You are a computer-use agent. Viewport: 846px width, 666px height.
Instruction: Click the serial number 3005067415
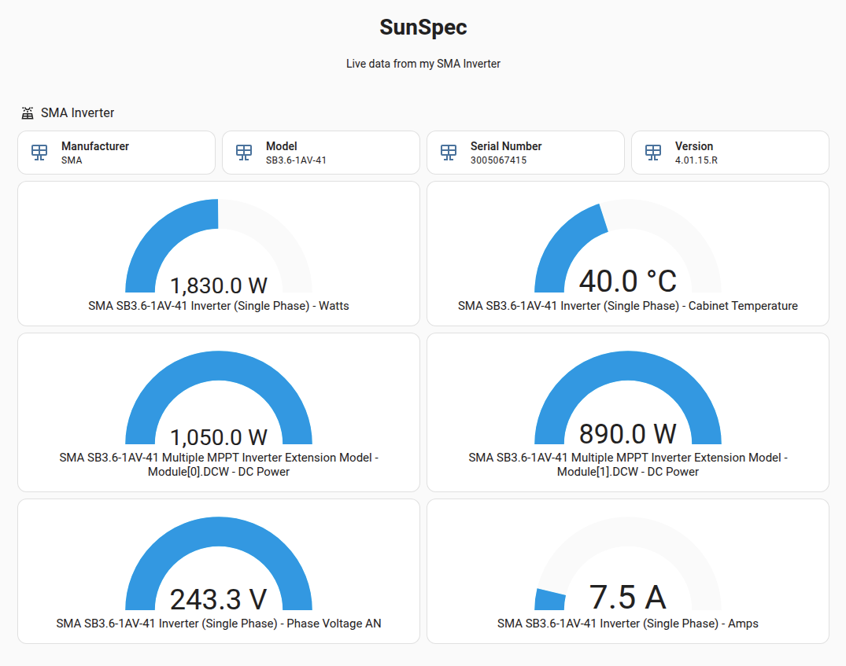(498, 160)
